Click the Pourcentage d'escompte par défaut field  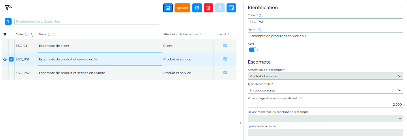(x=325, y=104)
